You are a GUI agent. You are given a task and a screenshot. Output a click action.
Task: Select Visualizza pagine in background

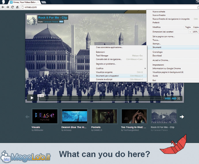(168, 72)
